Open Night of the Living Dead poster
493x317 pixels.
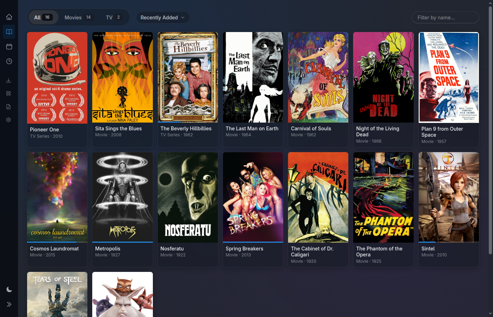383,77
